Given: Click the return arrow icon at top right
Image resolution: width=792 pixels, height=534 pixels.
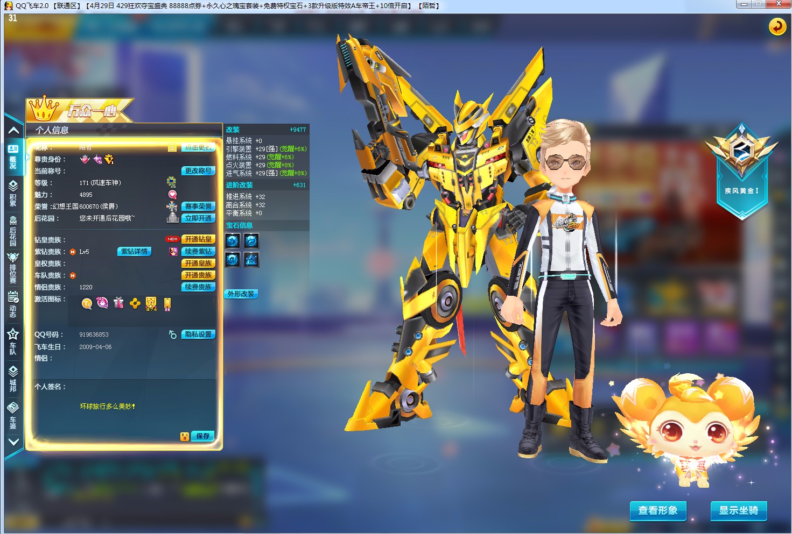Looking at the screenshot, I should point(777,26).
